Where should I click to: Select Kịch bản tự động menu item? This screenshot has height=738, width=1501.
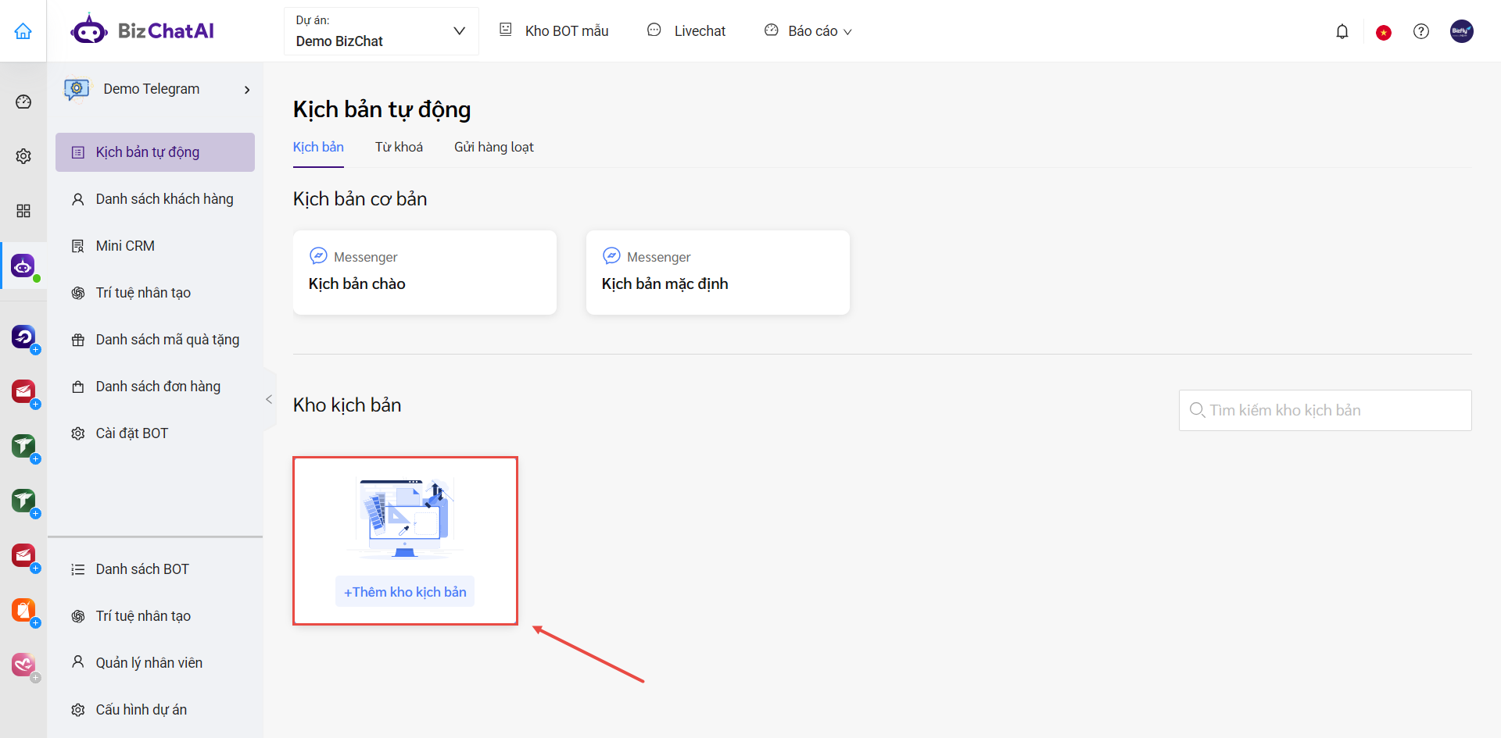[155, 152]
